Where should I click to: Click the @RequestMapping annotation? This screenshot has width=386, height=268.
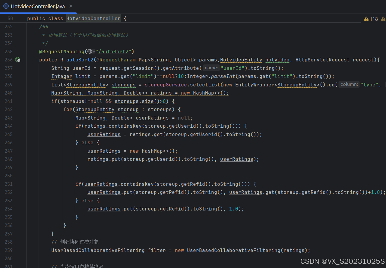(x=62, y=51)
